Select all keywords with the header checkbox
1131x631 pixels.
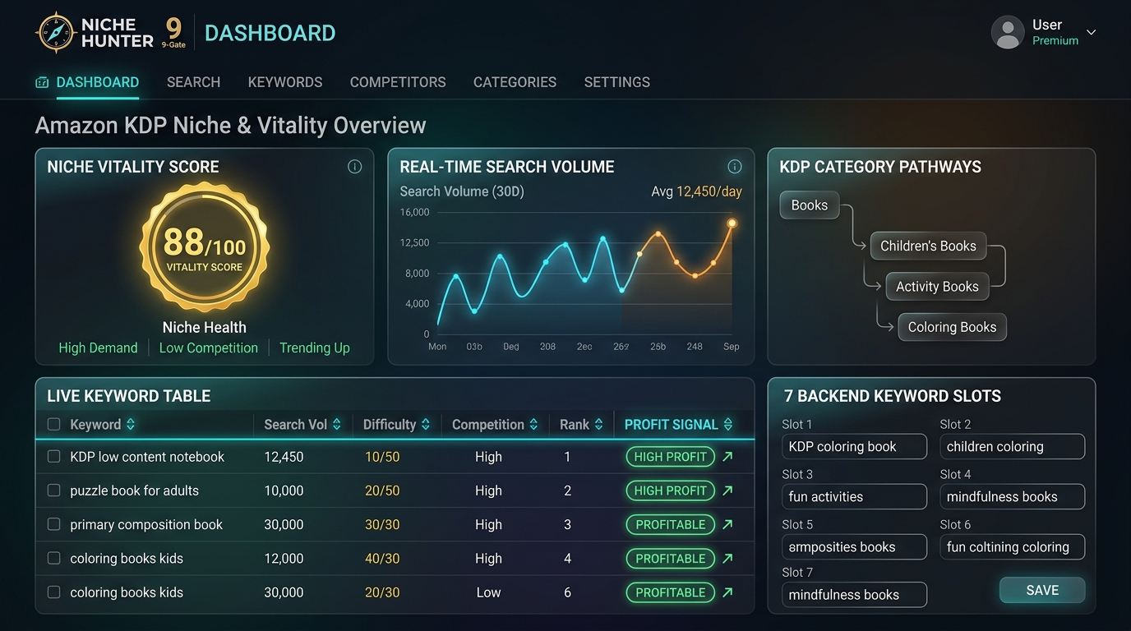(54, 425)
